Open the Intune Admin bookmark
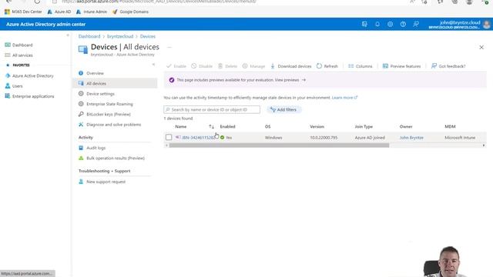 pyautogui.click(x=92, y=12)
